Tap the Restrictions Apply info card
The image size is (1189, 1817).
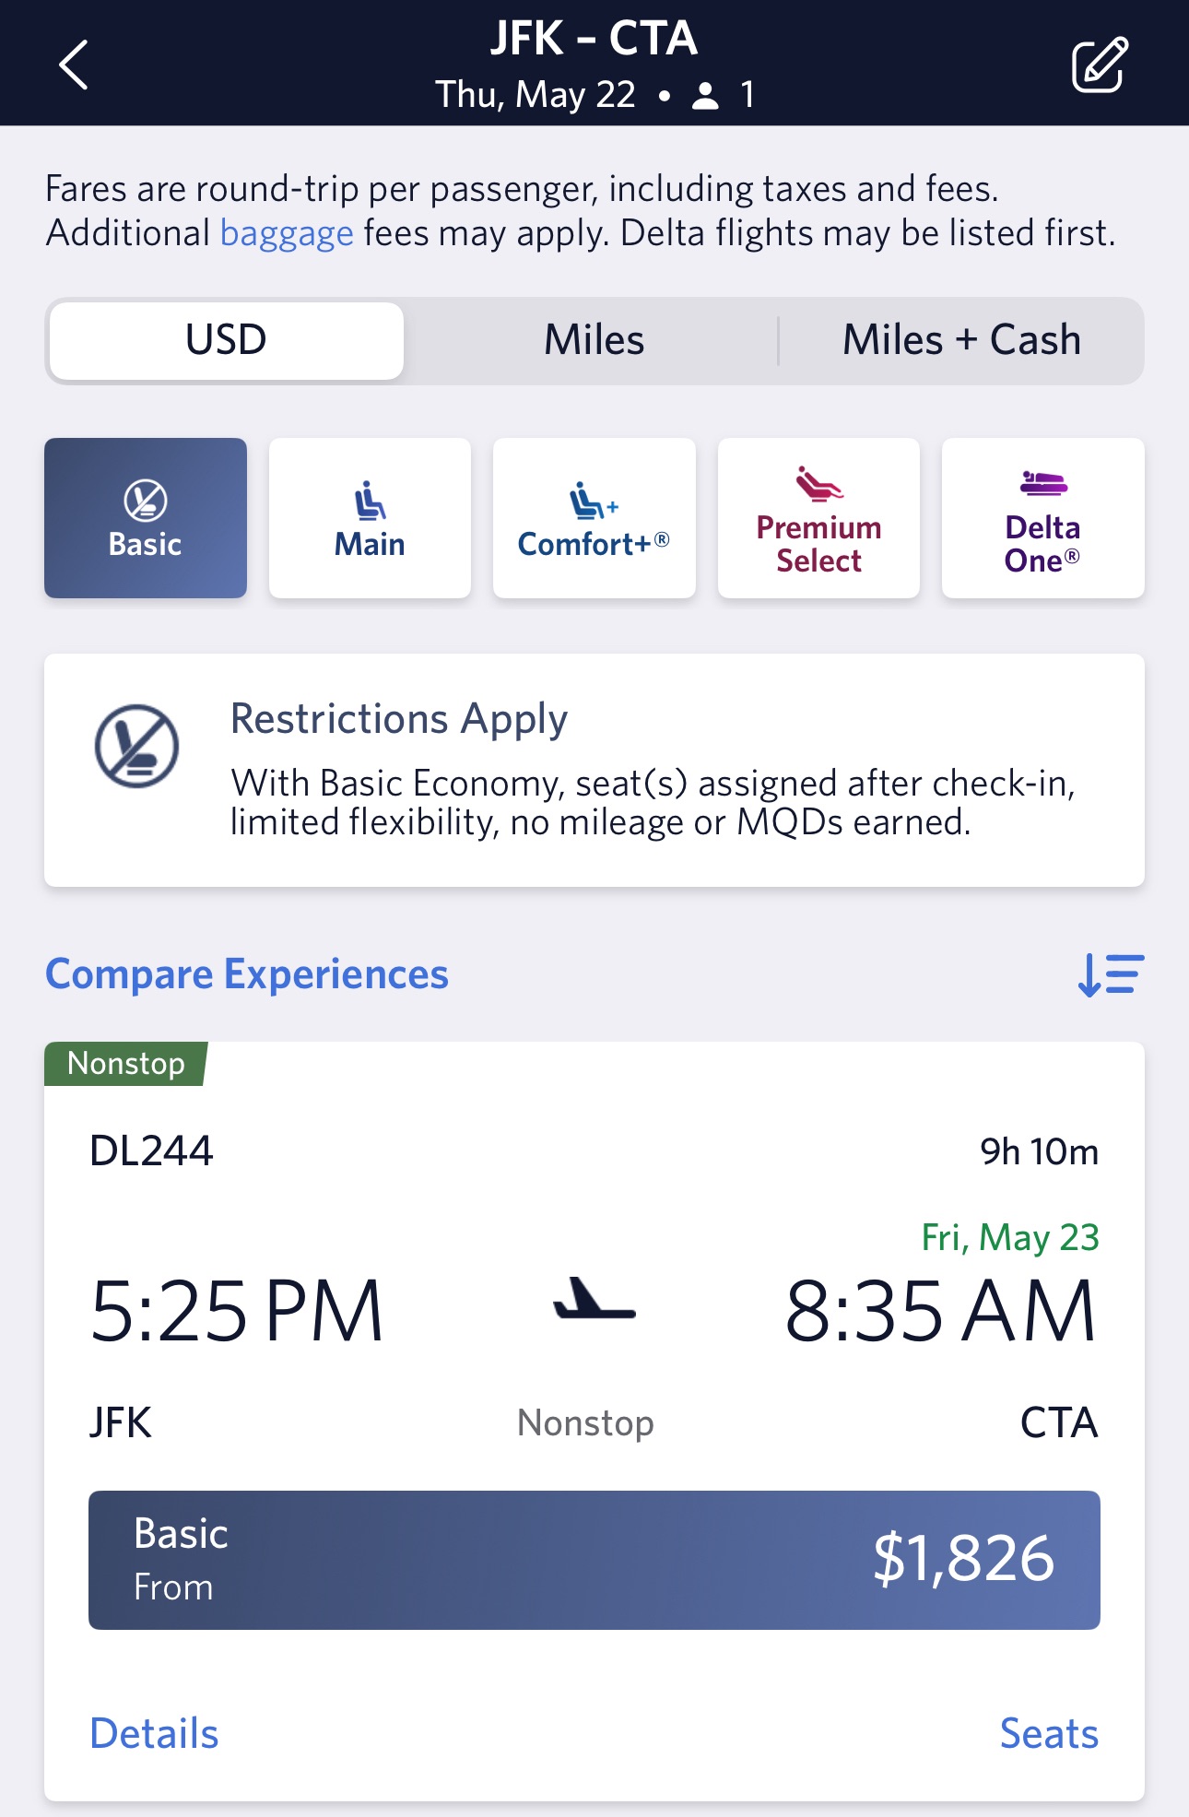pyautogui.click(x=645, y=771)
